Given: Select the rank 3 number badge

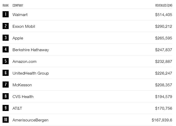Looking at the screenshot, I should 6,38.
